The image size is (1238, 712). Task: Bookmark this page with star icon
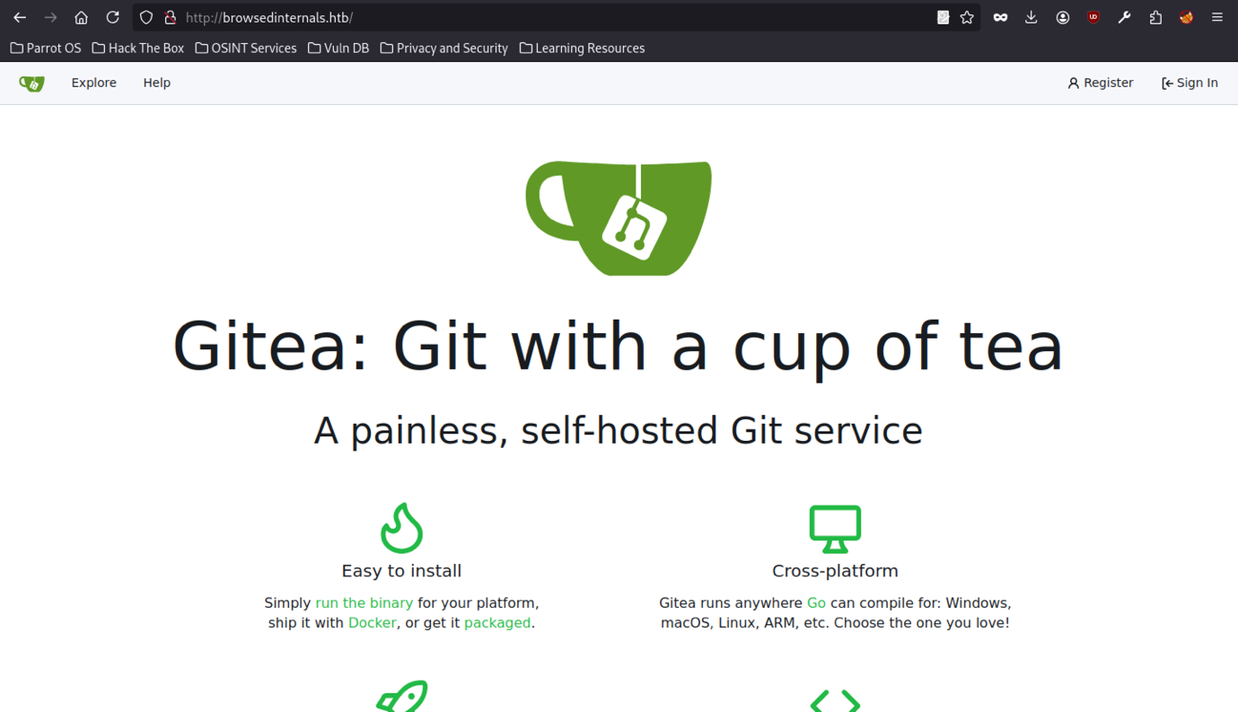(967, 17)
